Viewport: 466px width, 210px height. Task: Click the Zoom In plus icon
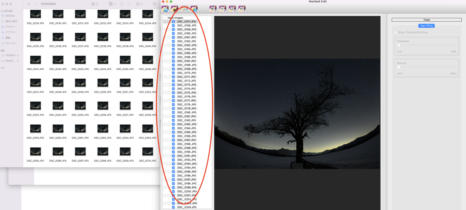[213, 9]
